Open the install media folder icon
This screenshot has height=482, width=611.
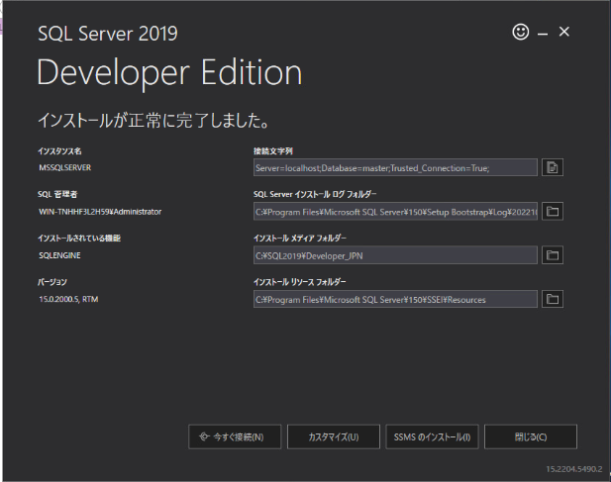pos(553,255)
